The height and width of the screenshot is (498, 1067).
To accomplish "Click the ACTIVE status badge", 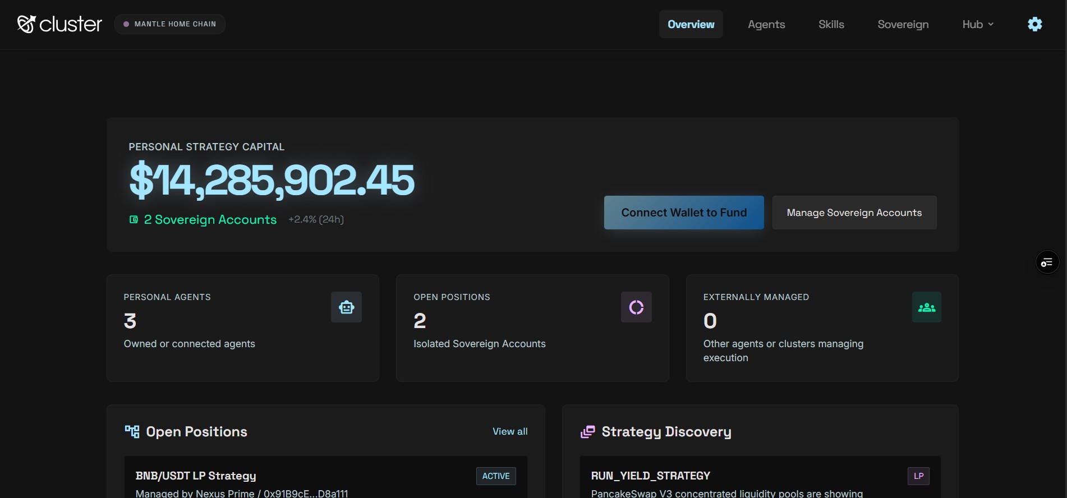I will click(496, 476).
